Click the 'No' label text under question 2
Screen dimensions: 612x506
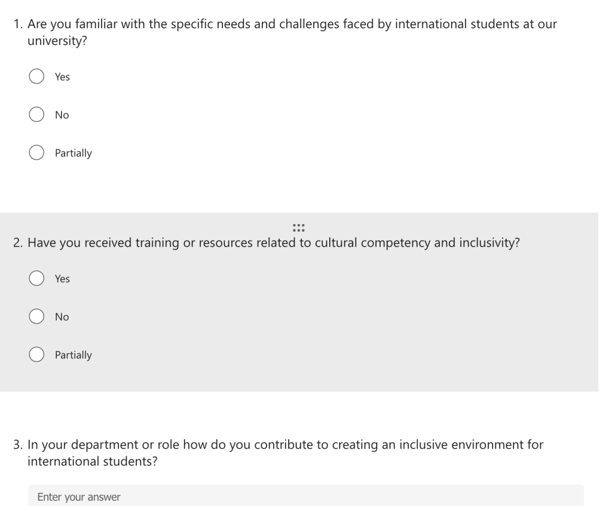62,317
